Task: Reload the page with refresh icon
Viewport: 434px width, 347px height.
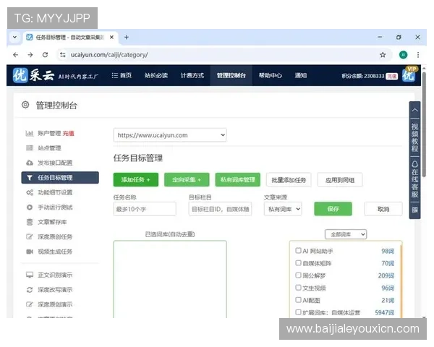Action: coord(45,55)
